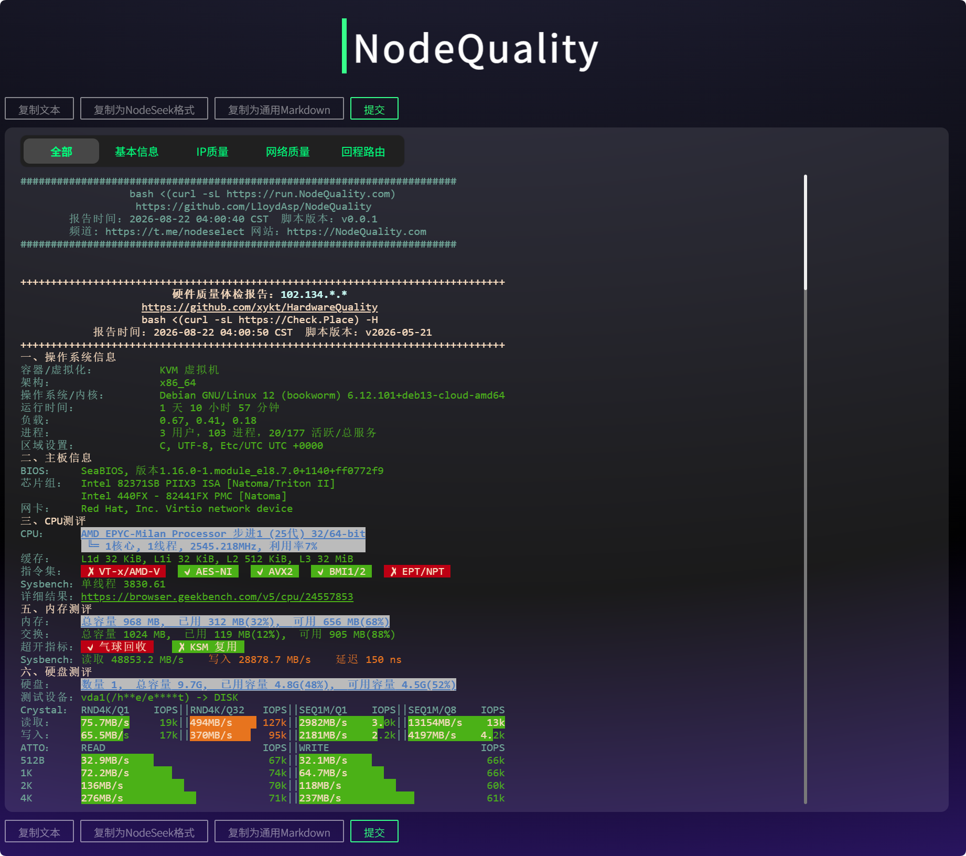Submit using the top 提交 button

coord(374,109)
